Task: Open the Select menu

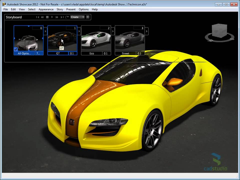Action: coord(32,9)
